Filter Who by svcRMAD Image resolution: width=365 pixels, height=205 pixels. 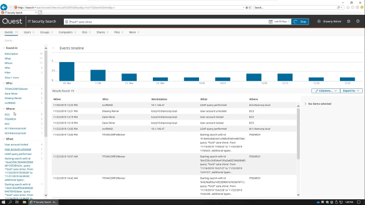[10, 103]
